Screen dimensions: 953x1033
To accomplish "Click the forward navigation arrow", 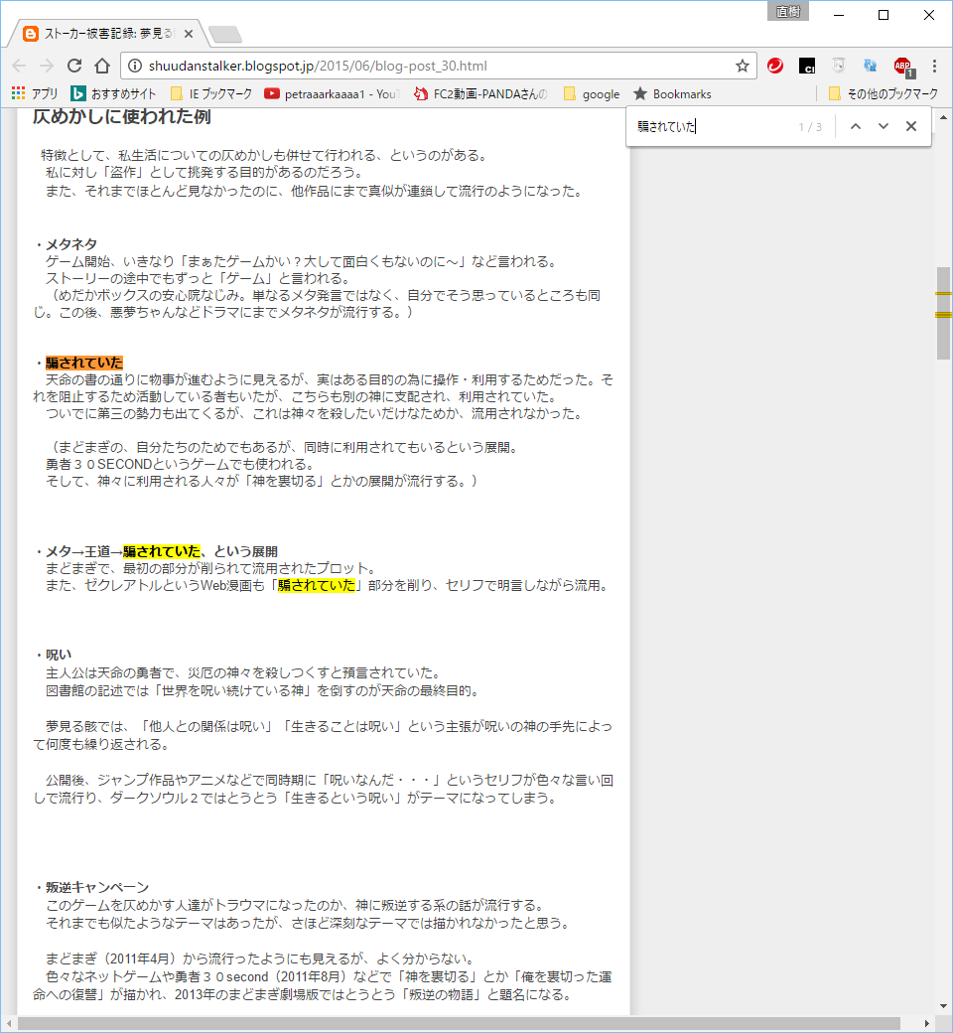I will click(46, 66).
